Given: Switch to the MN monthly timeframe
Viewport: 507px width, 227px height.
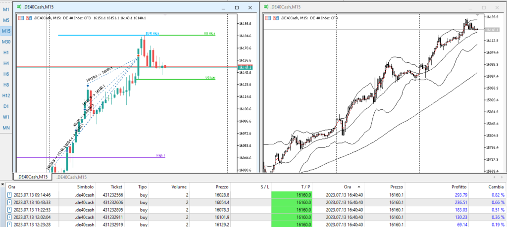Looking at the screenshot, I should (x=6, y=128).
